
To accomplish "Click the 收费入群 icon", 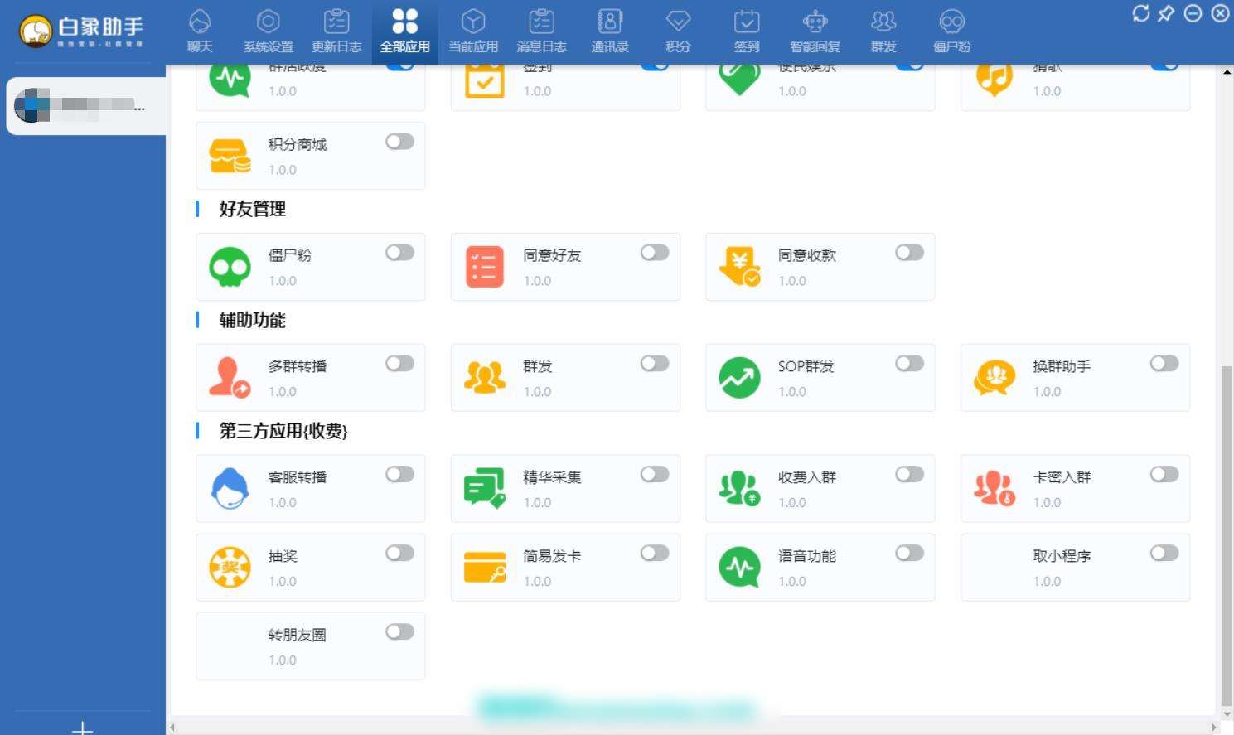I will click(x=739, y=489).
